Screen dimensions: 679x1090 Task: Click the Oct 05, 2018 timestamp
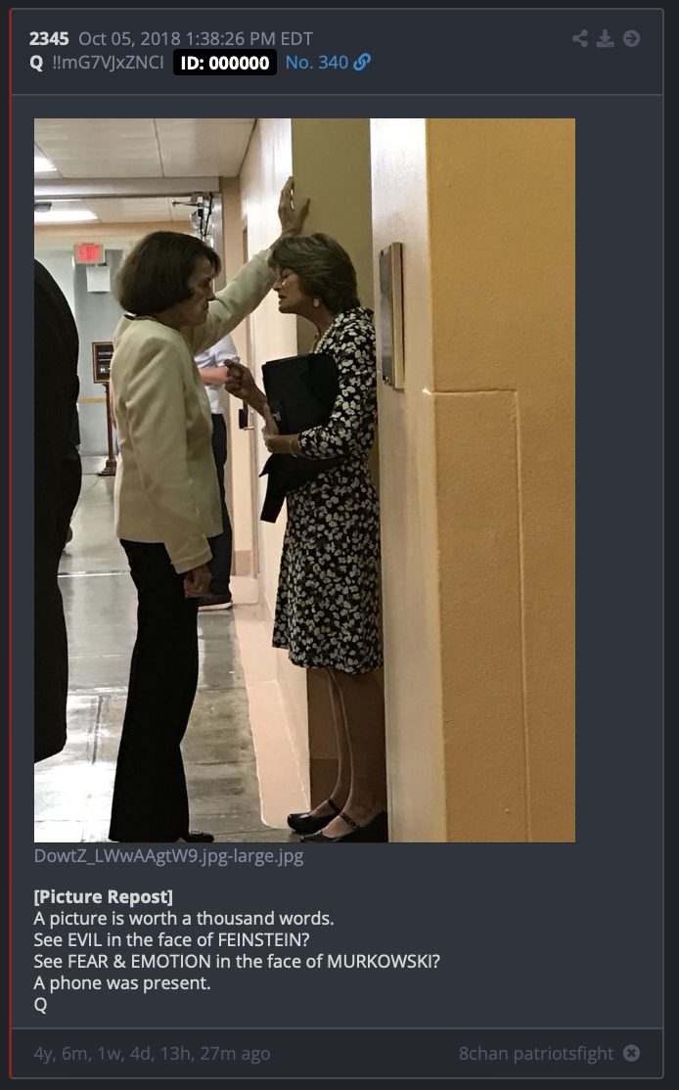pyautogui.click(x=196, y=39)
